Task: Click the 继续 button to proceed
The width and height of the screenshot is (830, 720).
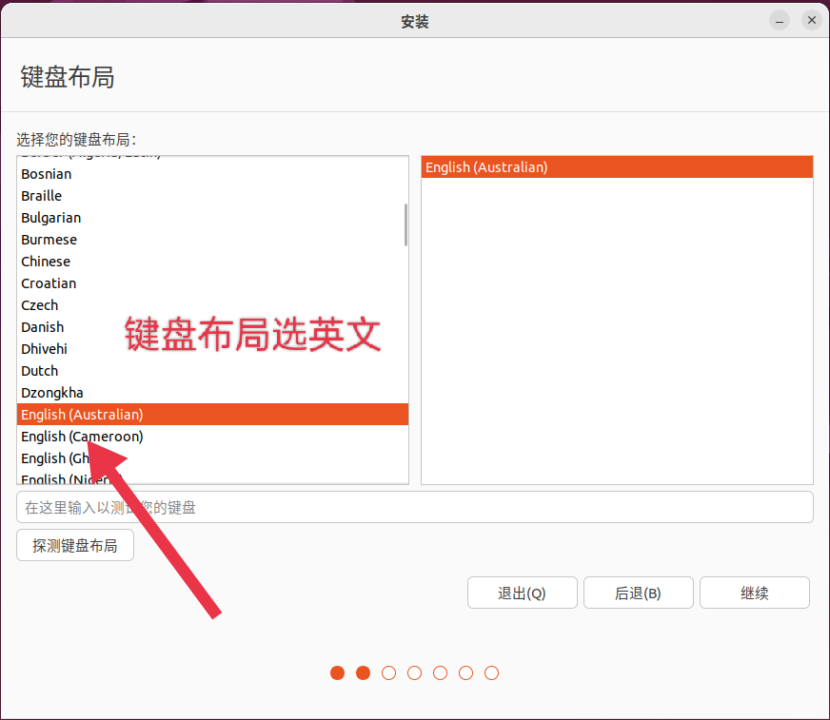Action: [x=754, y=593]
